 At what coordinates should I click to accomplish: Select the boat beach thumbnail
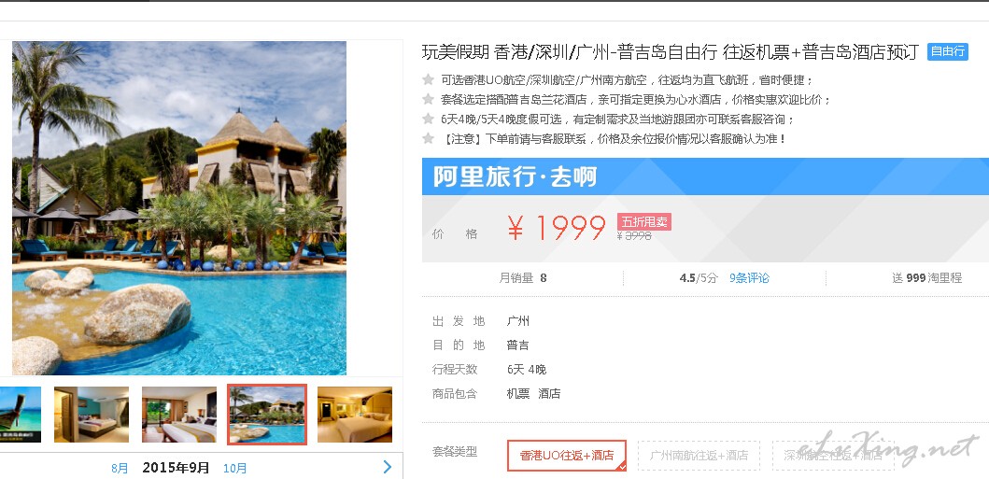tap(21, 414)
